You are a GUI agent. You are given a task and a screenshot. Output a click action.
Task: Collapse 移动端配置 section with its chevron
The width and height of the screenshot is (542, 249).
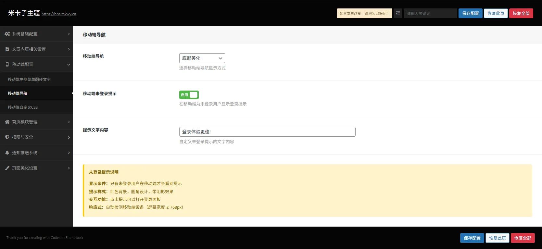[69, 65]
